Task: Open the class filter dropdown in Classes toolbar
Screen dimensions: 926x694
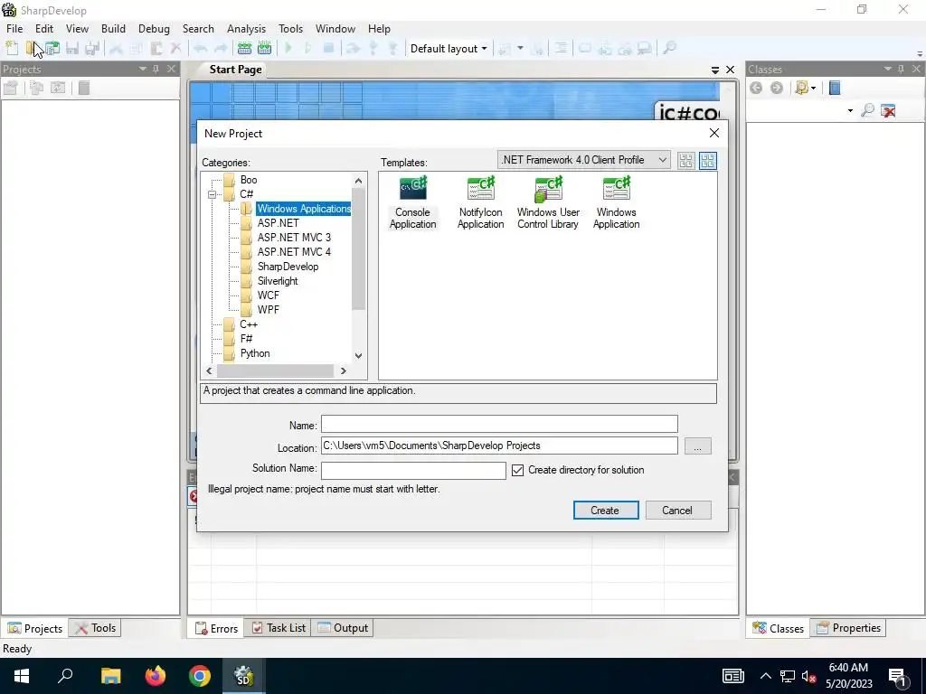Action: click(x=813, y=88)
